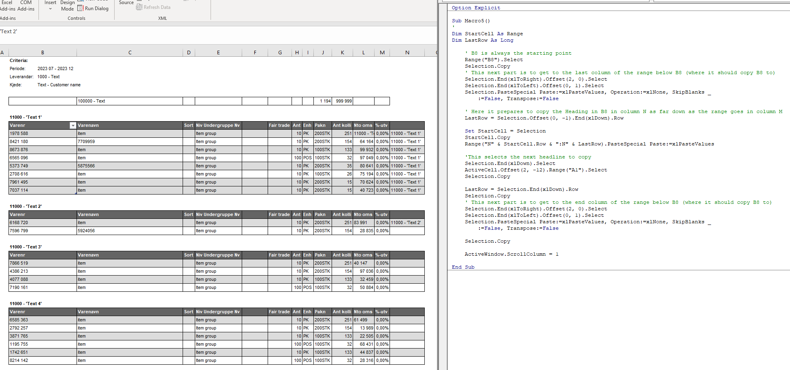Select column K header
Viewport: 790px width, 370px height.
pos(343,52)
